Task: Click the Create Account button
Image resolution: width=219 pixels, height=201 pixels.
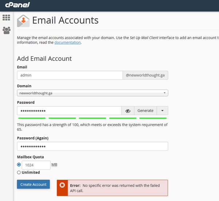Action: pos(33,185)
